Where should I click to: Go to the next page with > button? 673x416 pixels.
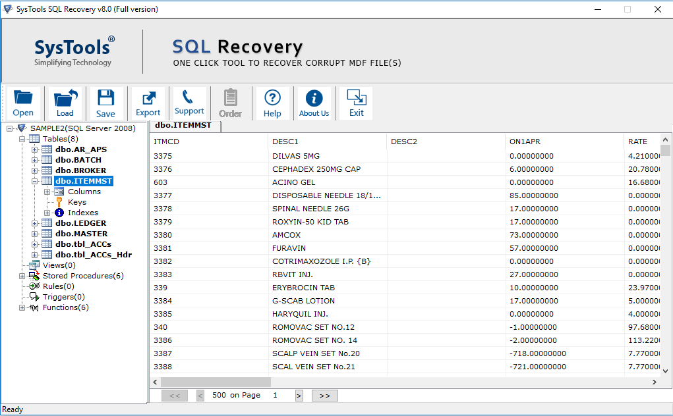coord(299,396)
